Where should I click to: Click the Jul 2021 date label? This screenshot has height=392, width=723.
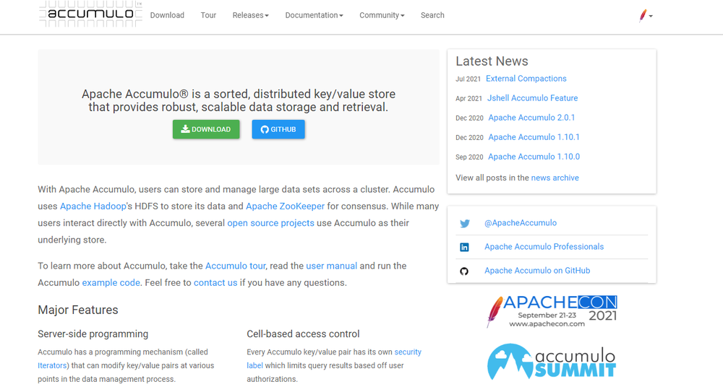point(468,79)
